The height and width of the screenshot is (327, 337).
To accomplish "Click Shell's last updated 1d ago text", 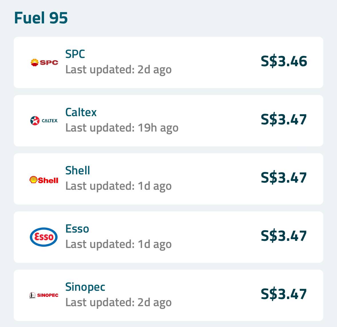I will point(118,186).
